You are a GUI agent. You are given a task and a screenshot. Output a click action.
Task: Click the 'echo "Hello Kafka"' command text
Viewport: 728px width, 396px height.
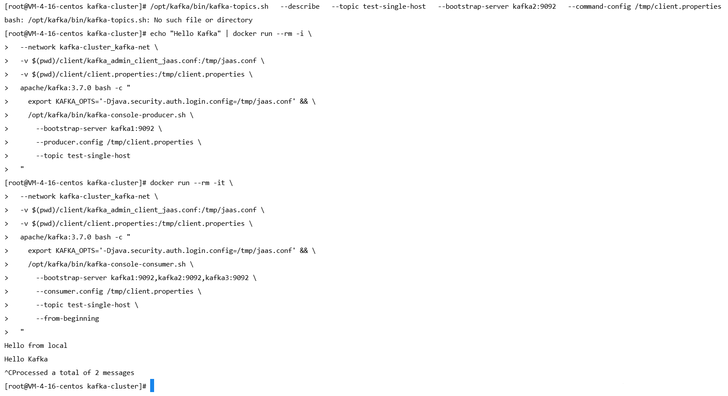coord(186,34)
